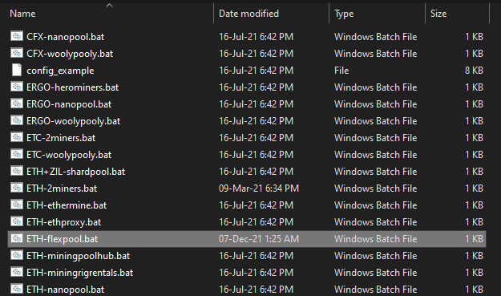The width and height of the screenshot is (501, 296).
Task: Toggle sort direction using the ascending arrow above Name
Action: (110, 5)
